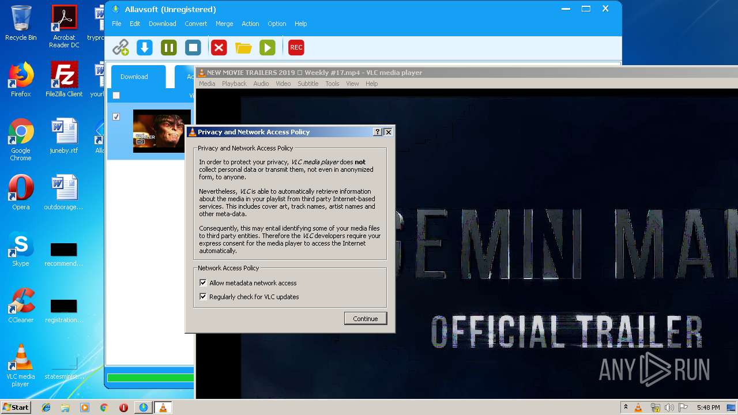Open VLC Tools menu

point(332,84)
